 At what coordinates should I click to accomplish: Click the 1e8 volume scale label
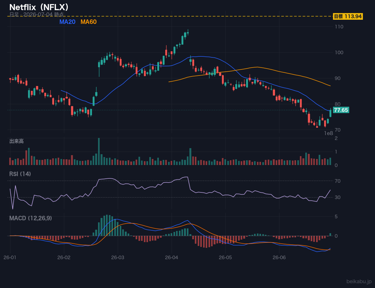pos(329,133)
